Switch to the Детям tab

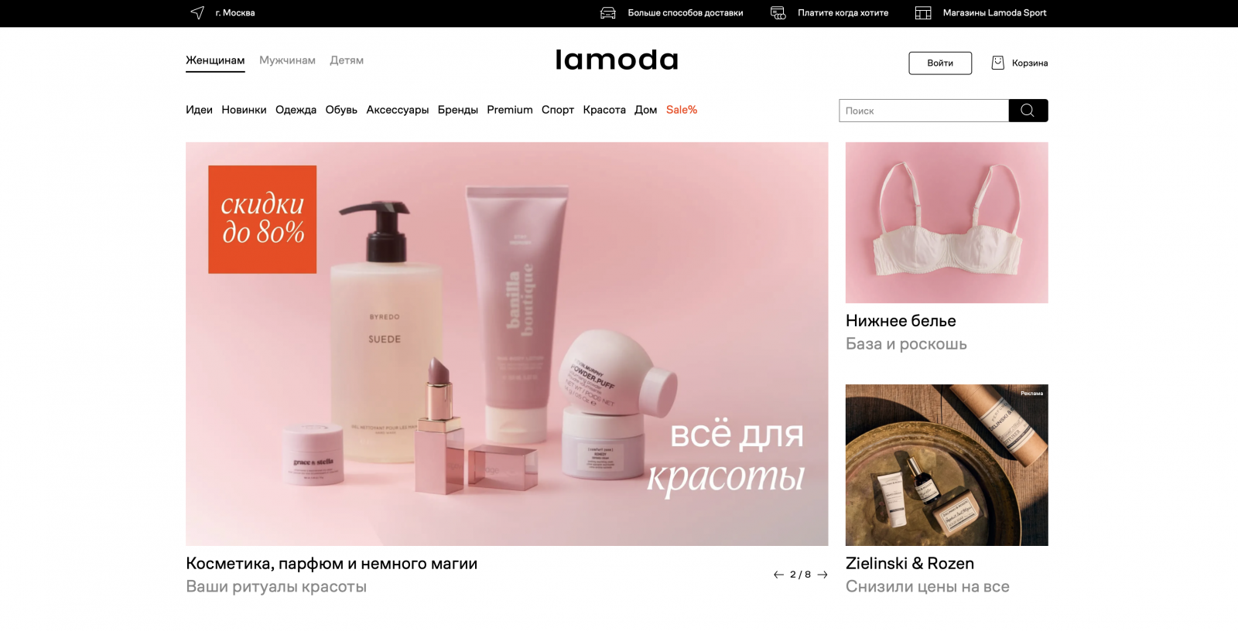click(x=347, y=60)
